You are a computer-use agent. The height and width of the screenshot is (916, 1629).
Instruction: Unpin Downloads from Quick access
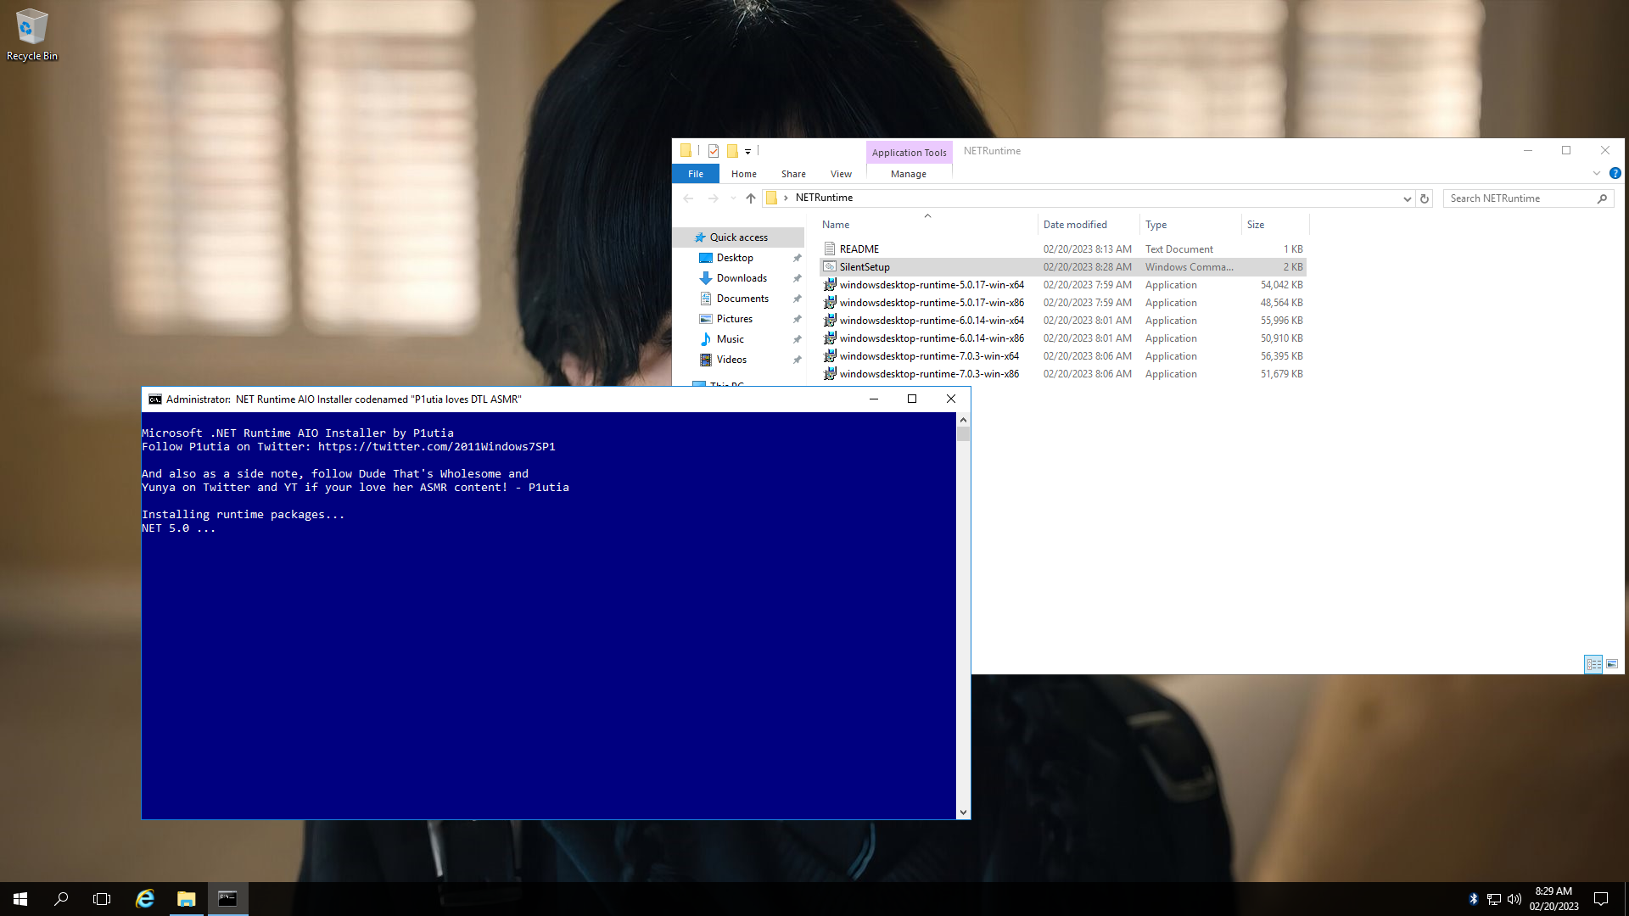click(x=797, y=278)
